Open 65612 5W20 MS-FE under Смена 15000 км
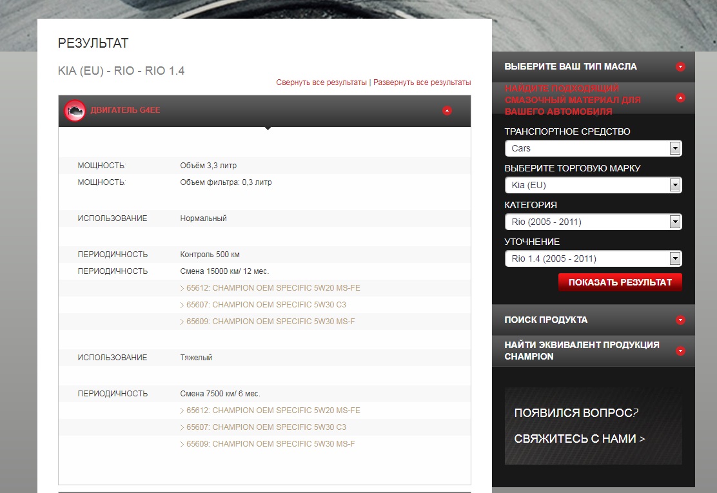 pos(273,288)
